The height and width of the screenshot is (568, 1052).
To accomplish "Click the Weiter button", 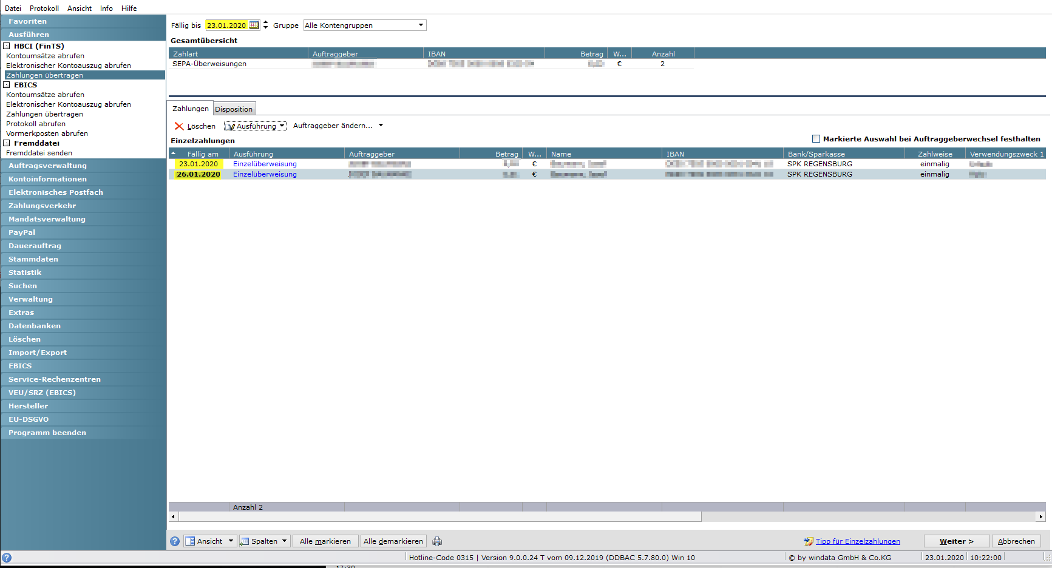I will click(957, 541).
